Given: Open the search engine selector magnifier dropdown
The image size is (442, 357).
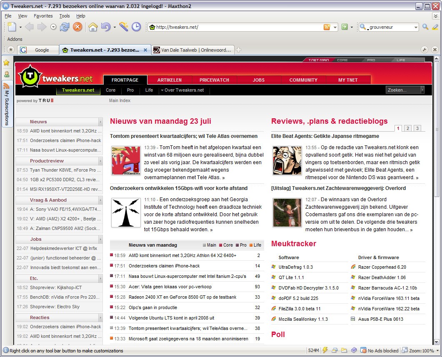Looking at the screenshot, I should point(364,27).
